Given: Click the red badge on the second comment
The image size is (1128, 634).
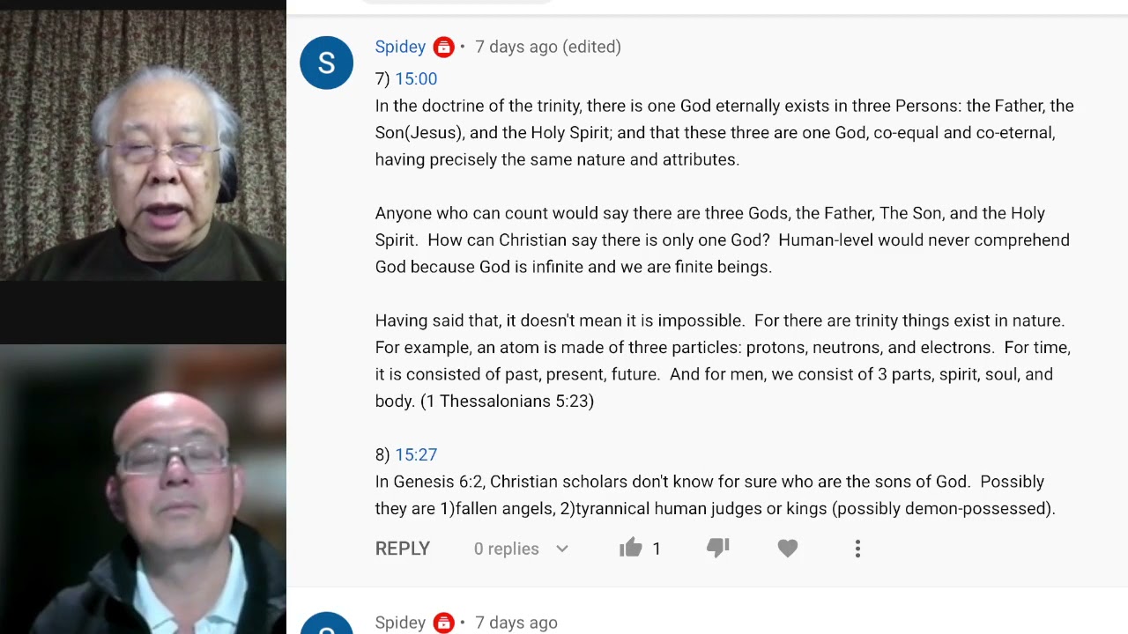Looking at the screenshot, I should point(444,623).
